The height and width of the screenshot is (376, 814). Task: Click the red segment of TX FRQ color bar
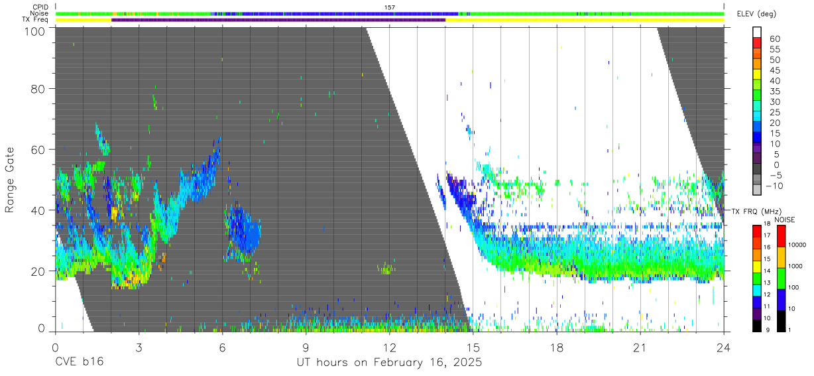pyautogui.click(x=757, y=230)
